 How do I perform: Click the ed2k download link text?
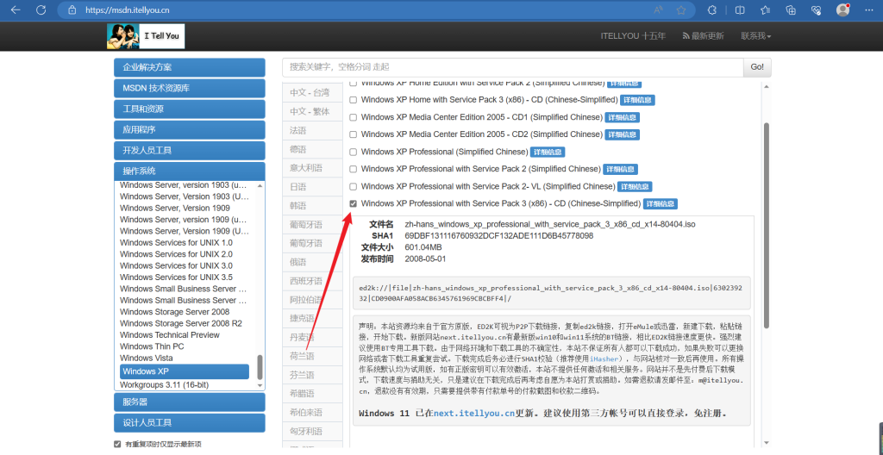(550, 293)
